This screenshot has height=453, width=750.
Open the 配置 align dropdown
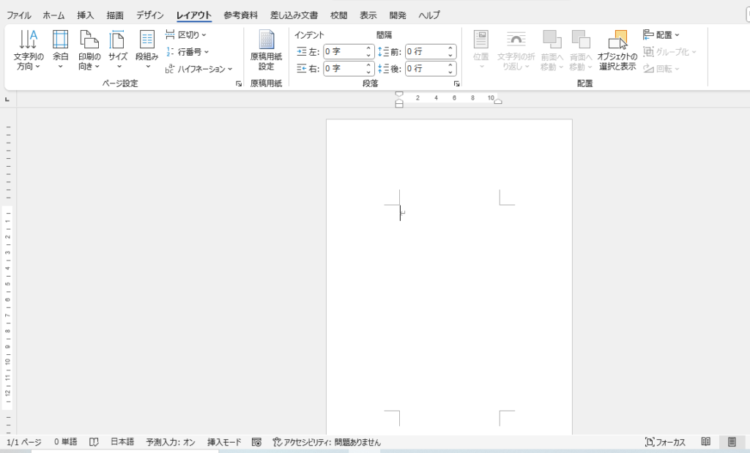pyautogui.click(x=661, y=35)
